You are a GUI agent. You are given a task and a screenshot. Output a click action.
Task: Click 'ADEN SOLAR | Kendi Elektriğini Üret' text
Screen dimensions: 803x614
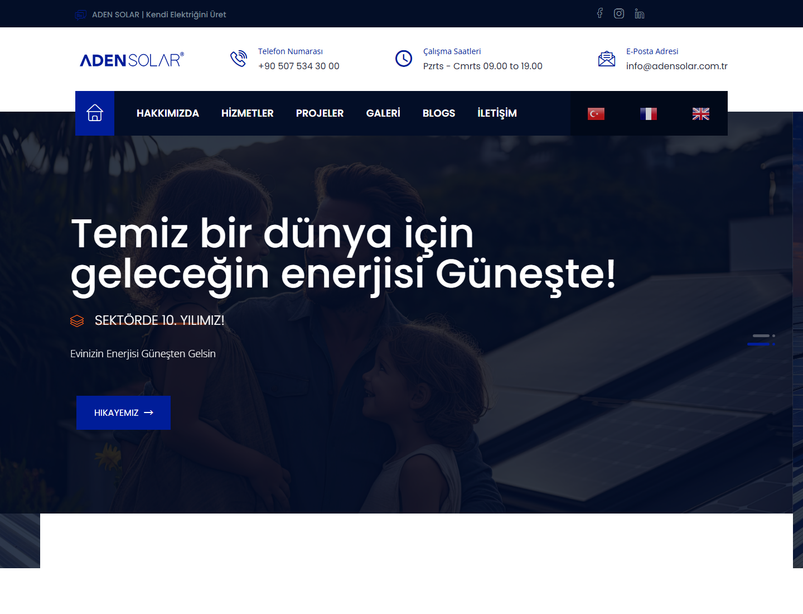pyautogui.click(x=159, y=15)
